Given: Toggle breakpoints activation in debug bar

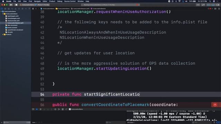Looking at the screenshot, I should click(x=37, y=109).
